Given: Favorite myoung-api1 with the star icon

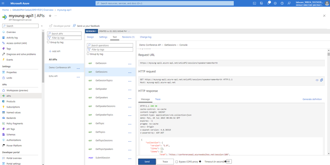Looking at the screenshot, I should tap(50, 16).
